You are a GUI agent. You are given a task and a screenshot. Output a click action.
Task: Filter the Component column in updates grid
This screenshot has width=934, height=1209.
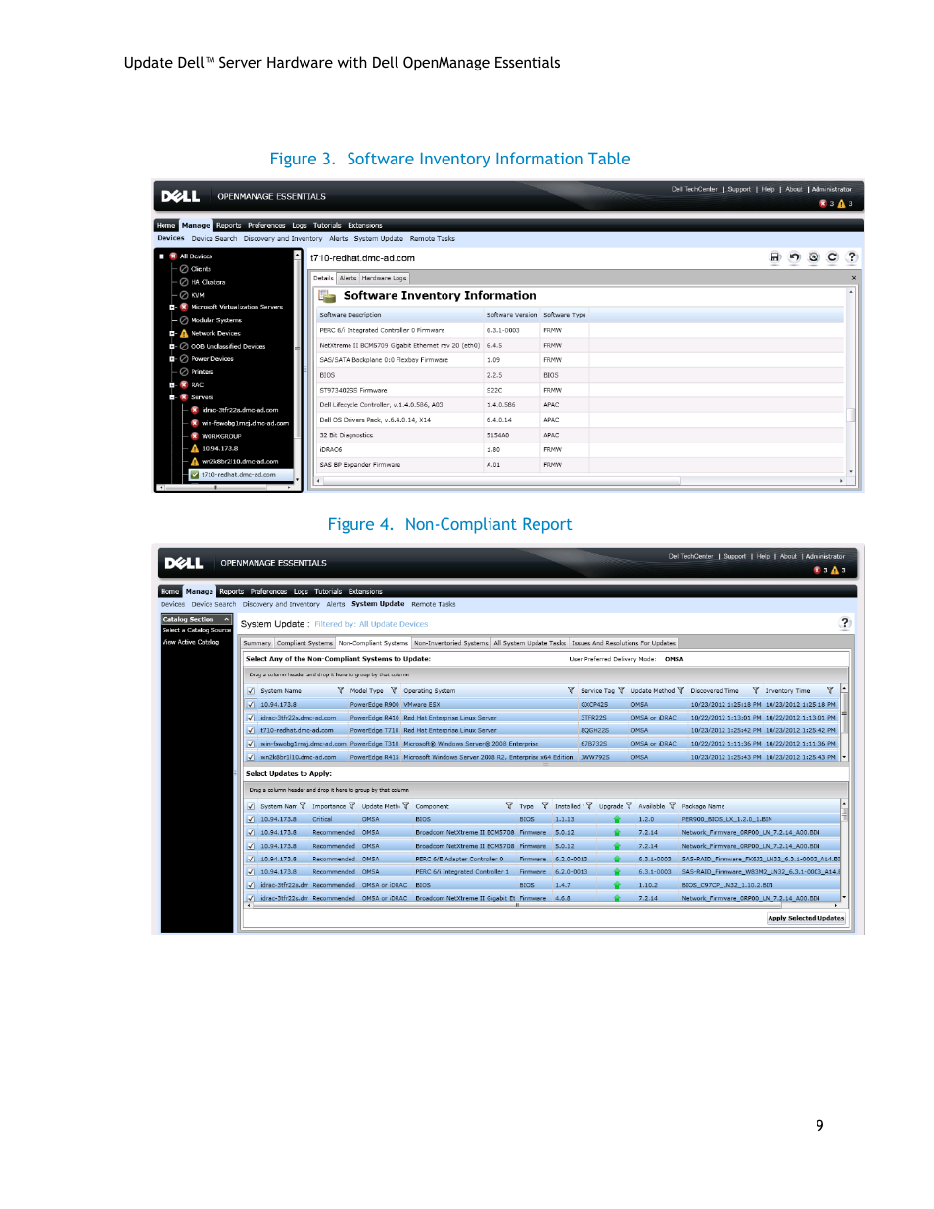[509, 807]
